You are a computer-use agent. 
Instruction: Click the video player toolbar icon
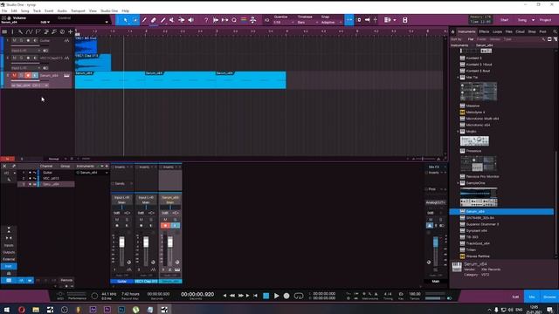click(405, 20)
